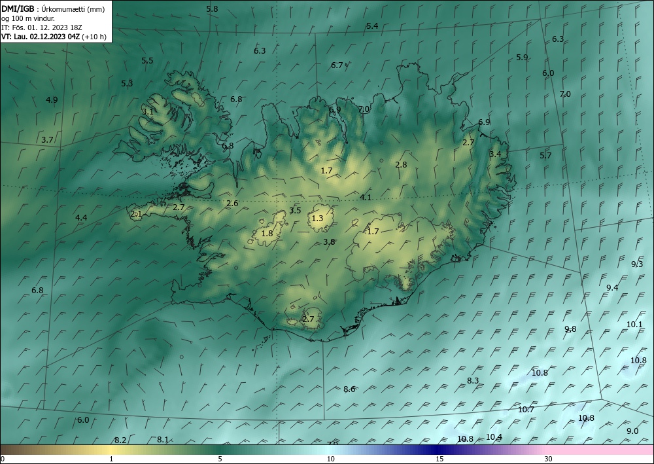The height and width of the screenshot is (464, 654).
Task: Click the value 8.2 on the map
Action: click(x=120, y=440)
